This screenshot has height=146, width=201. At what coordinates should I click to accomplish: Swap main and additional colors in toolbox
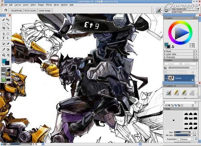click(x=3, y=65)
